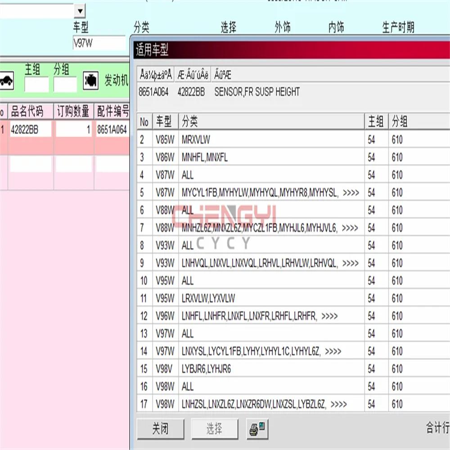The height and width of the screenshot is (450, 450).
Task: Open the dropdown arrow at top left
Action: [x=80, y=11]
